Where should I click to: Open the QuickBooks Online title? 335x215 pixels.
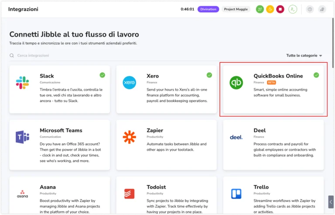(x=278, y=76)
